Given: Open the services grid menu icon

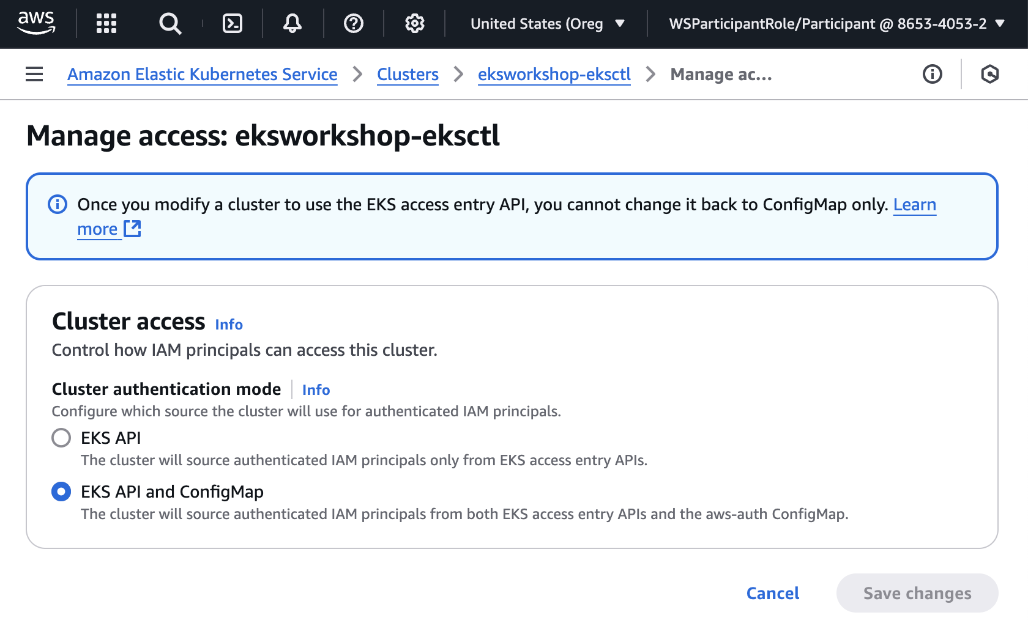Looking at the screenshot, I should (x=106, y=23).
